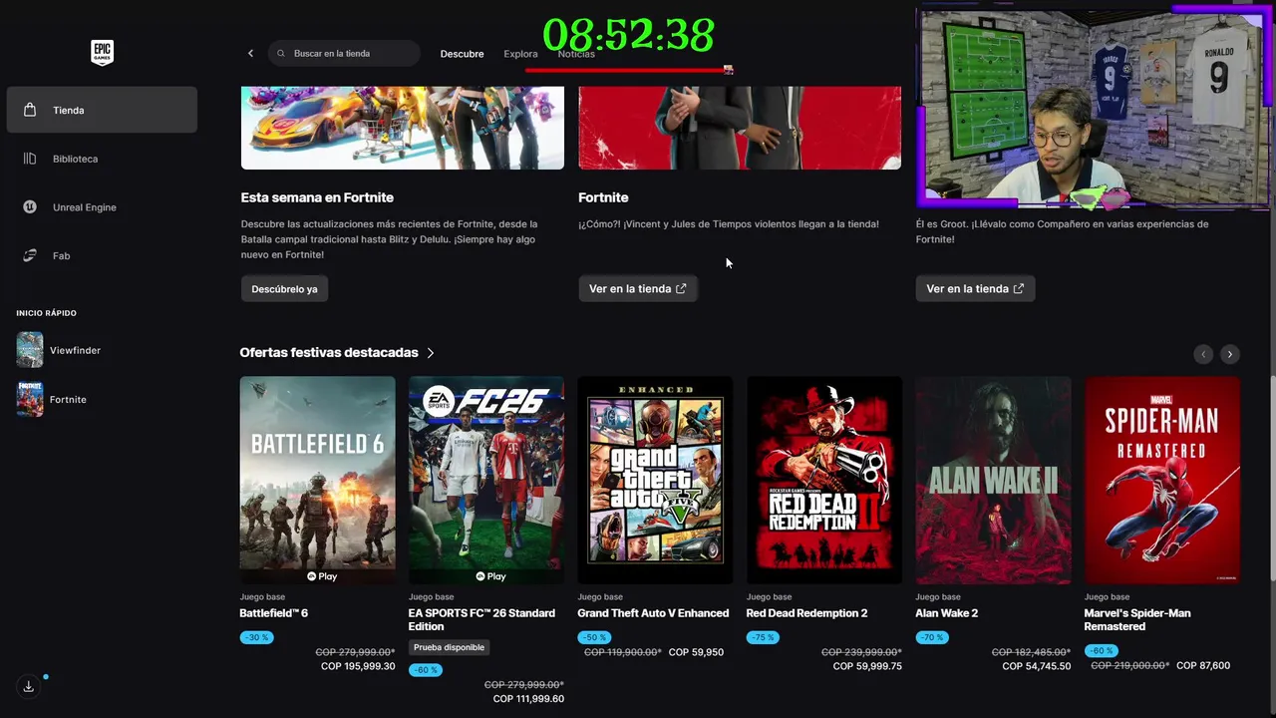Screen dimensions: 1276x718
Task: Click Battlefield™ 6 title text
Action: (x=273, y=613)
